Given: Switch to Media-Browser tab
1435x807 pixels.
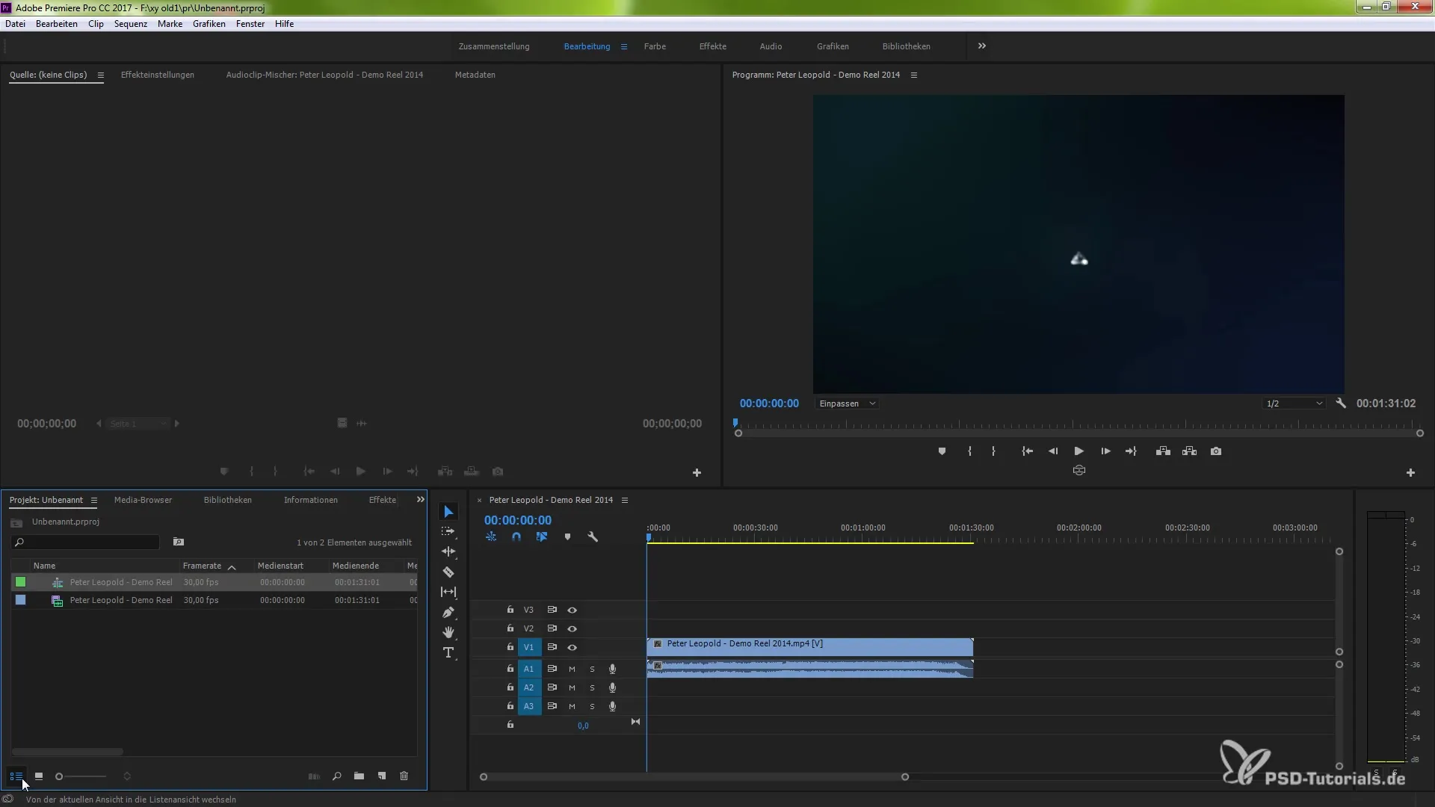Looking at the screenshot, I should click(x=143, y=500).
